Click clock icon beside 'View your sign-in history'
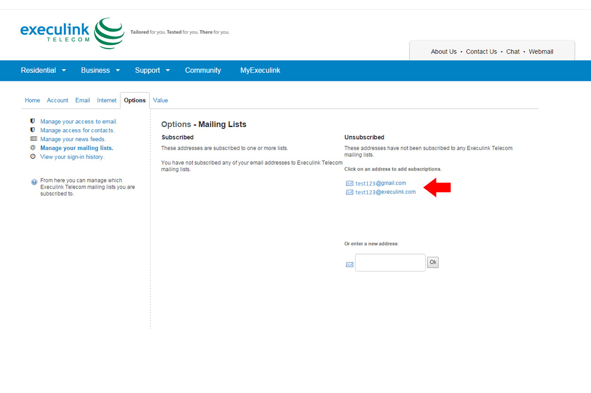 (x=33, y=156)
